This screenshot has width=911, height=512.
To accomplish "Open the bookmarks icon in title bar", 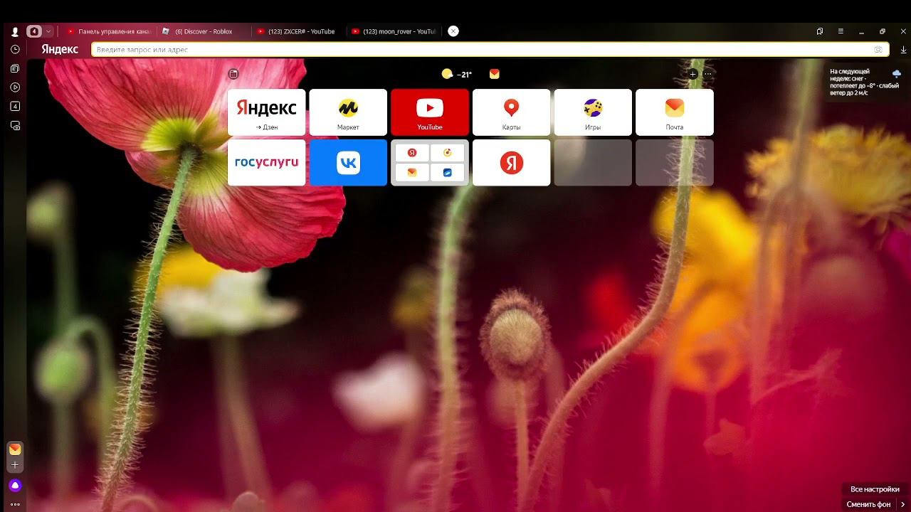I will click(820, 31).
